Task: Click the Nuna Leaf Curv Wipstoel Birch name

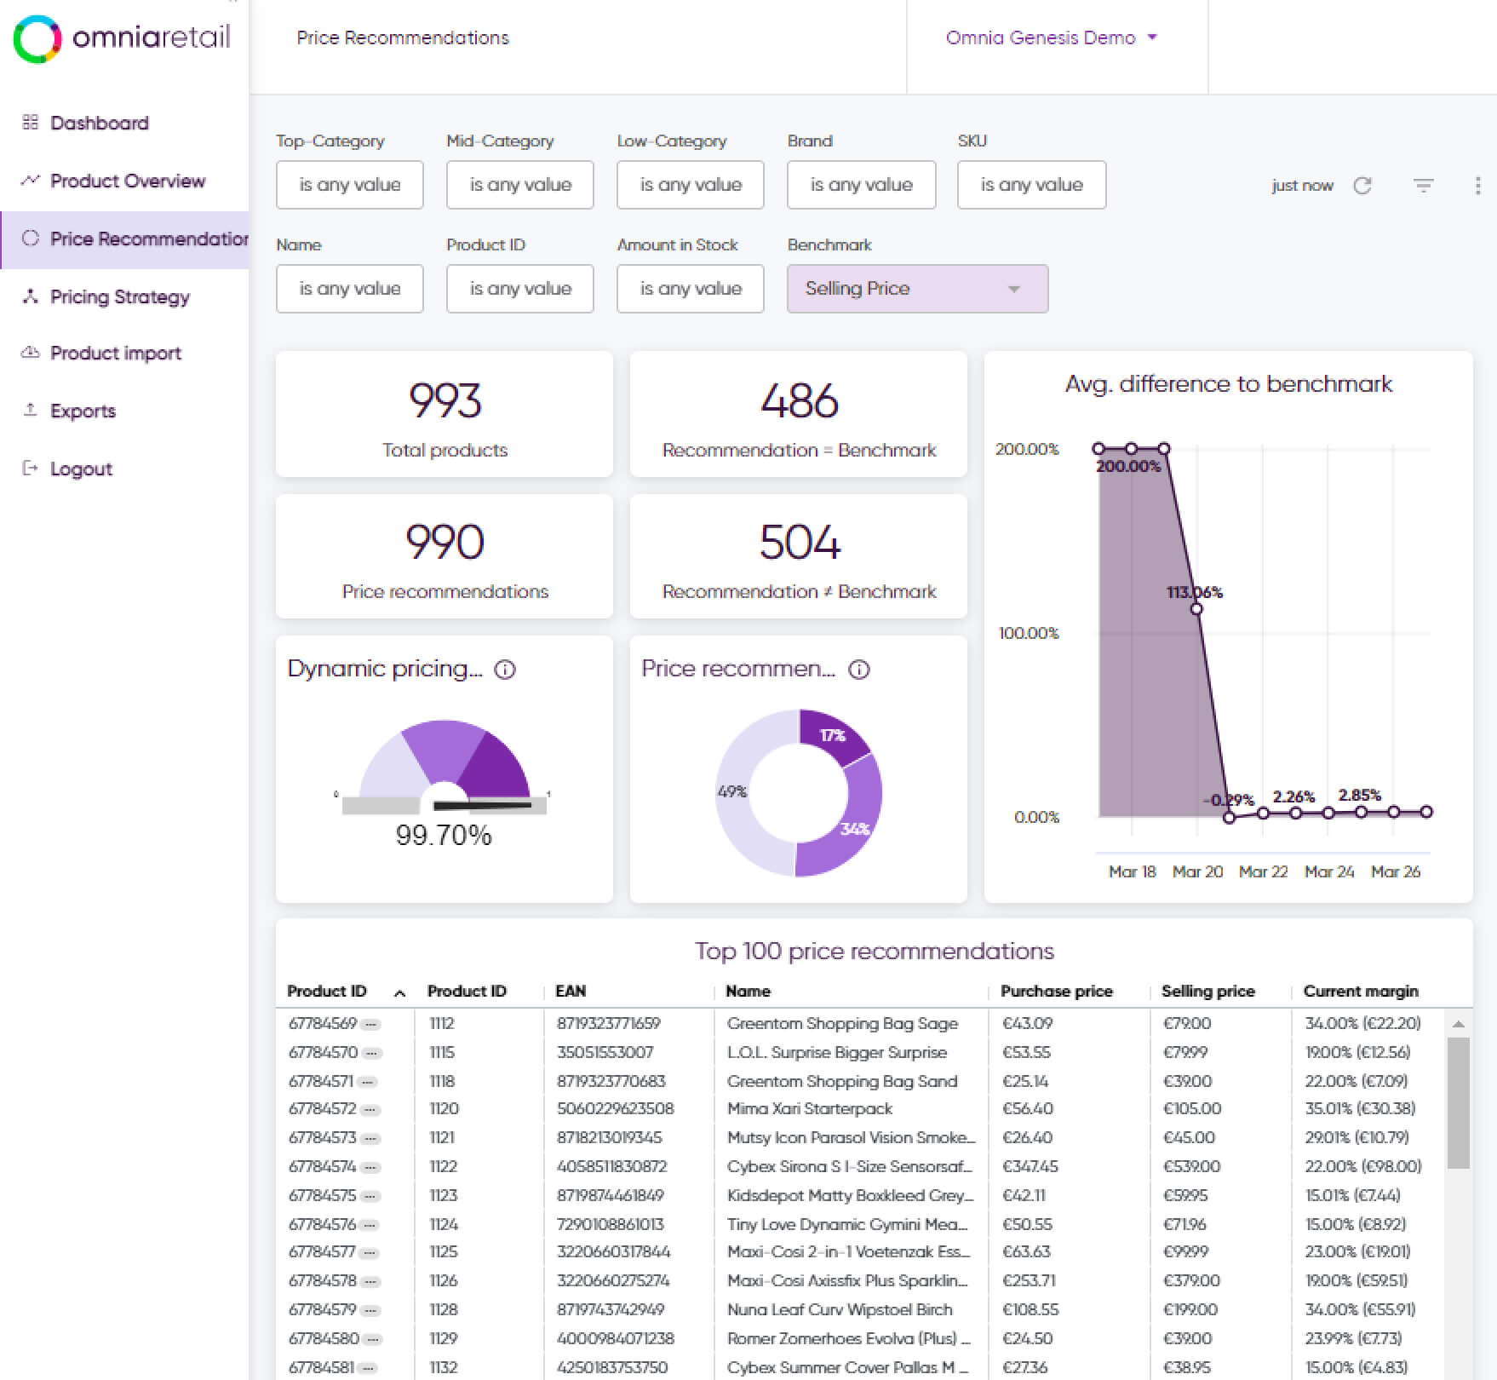Action: click(x=840, y=1310)
